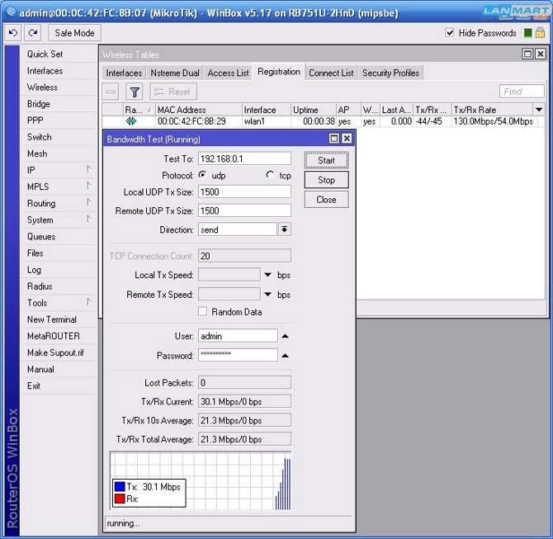Click the Undo arrow icon
Viewport: 553px width, 539px height.
pyautogui.click(x=13, y=33)
